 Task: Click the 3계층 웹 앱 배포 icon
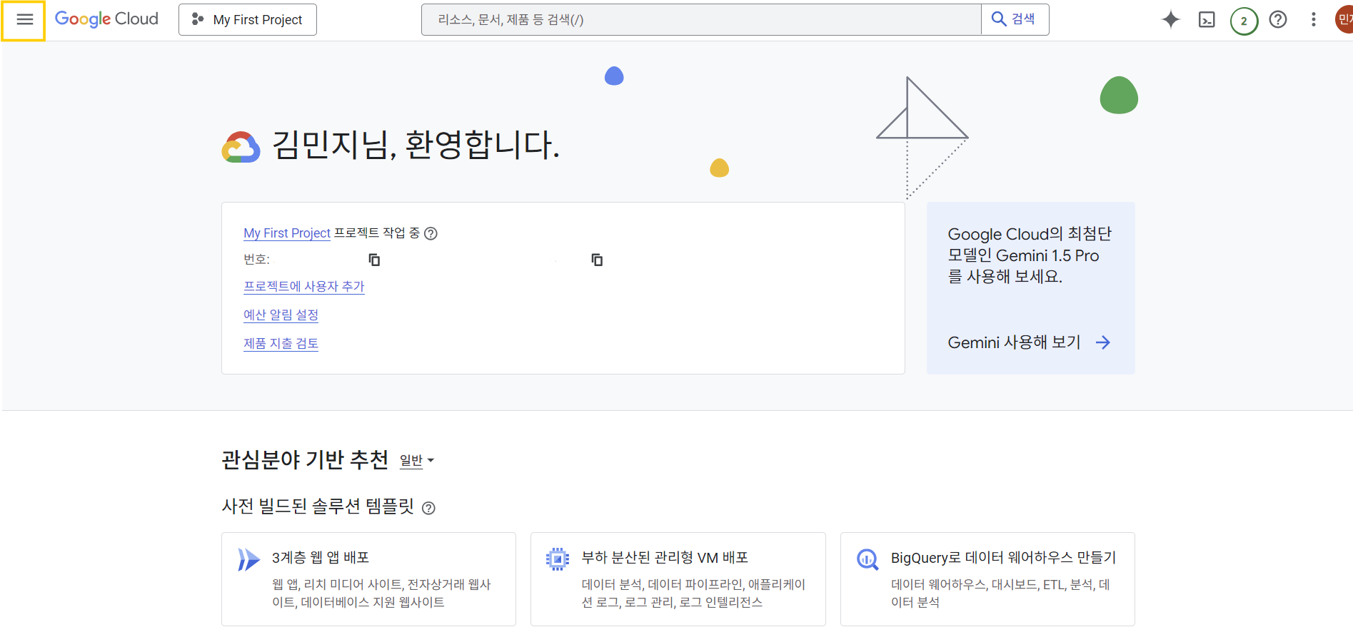point(248,559)
